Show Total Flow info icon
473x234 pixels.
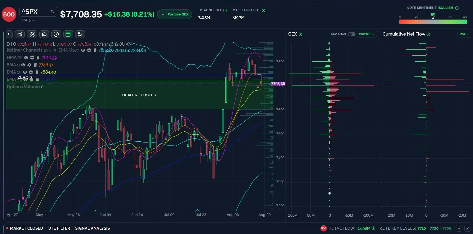[374, 228]
